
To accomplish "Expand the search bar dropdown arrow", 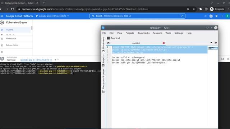I will point(182,16).
